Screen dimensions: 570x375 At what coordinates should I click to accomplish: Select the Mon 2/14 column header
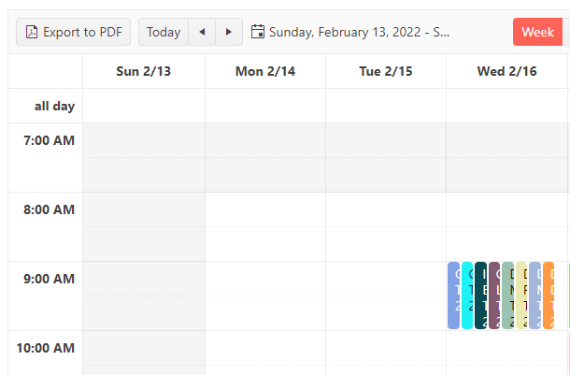265,71
